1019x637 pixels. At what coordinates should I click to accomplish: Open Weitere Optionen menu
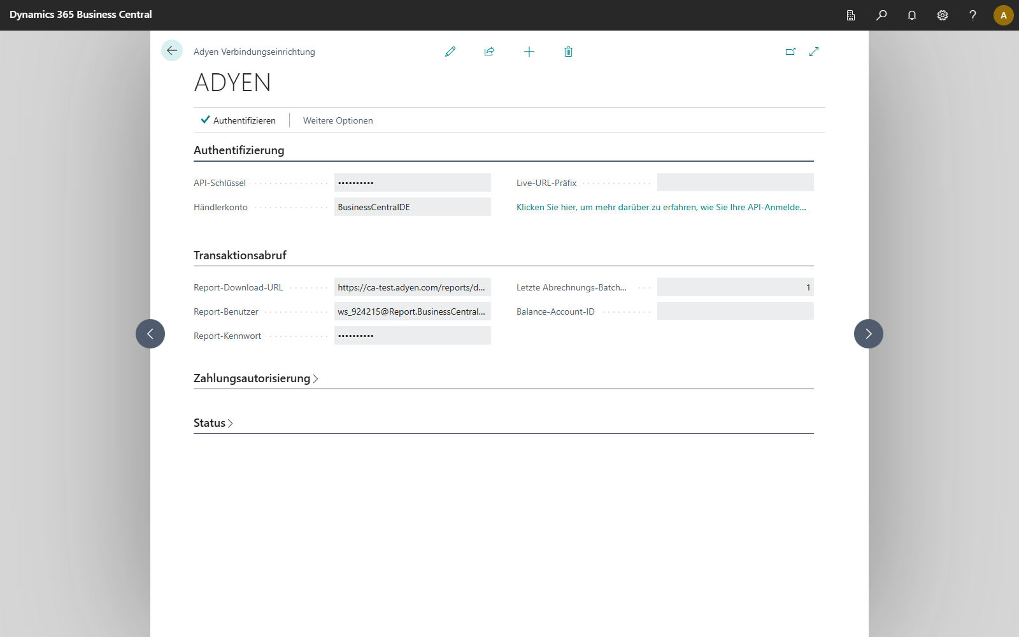point(338,120)
